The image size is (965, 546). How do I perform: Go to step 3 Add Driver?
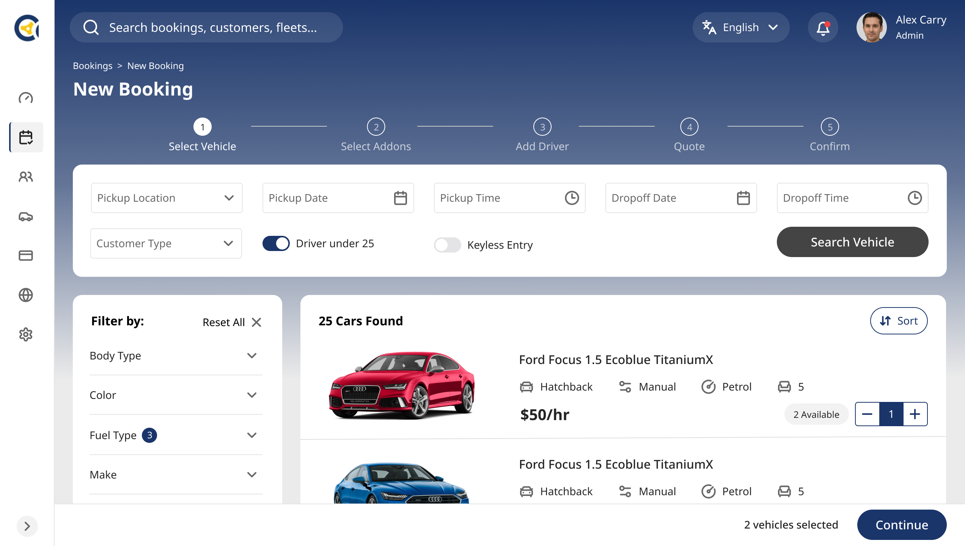point(542,135)
